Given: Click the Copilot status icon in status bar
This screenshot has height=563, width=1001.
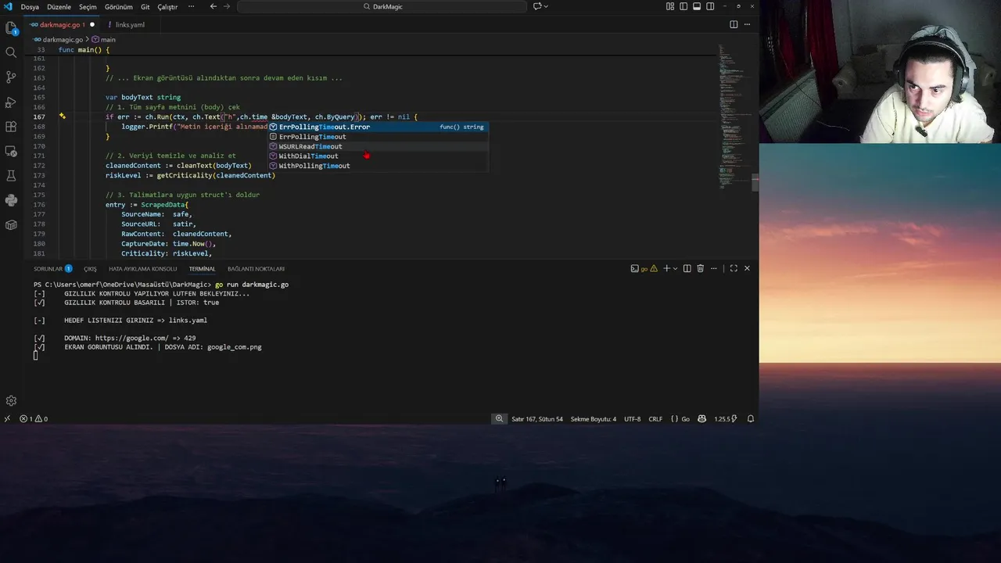Looking at the screenshot, I should [x=702, y=419].
